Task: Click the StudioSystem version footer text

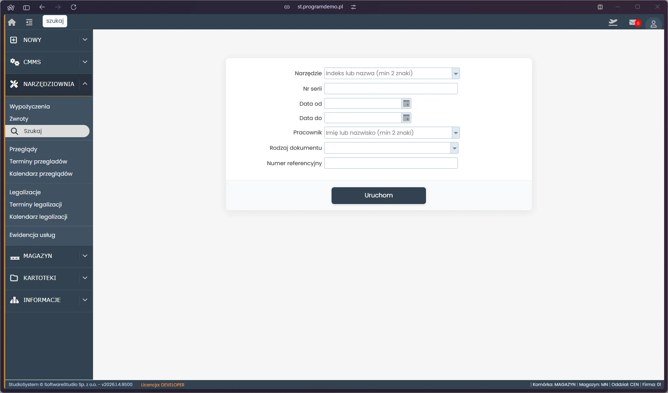Action: pos(70,385)
